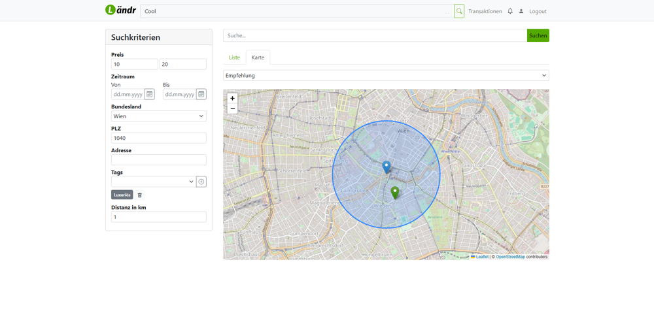Open the Tags dropdown
Viewport: 654px width, 311px height.
pos(153,182)
